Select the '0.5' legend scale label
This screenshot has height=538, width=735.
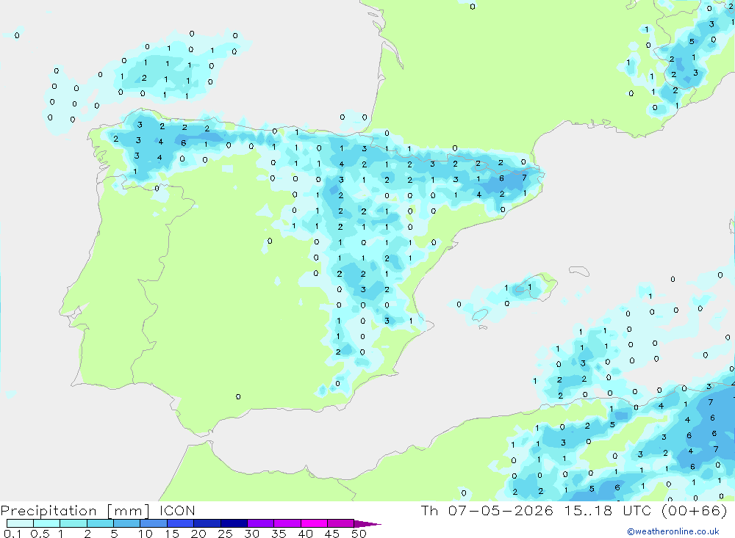click(x=40, y=534)
